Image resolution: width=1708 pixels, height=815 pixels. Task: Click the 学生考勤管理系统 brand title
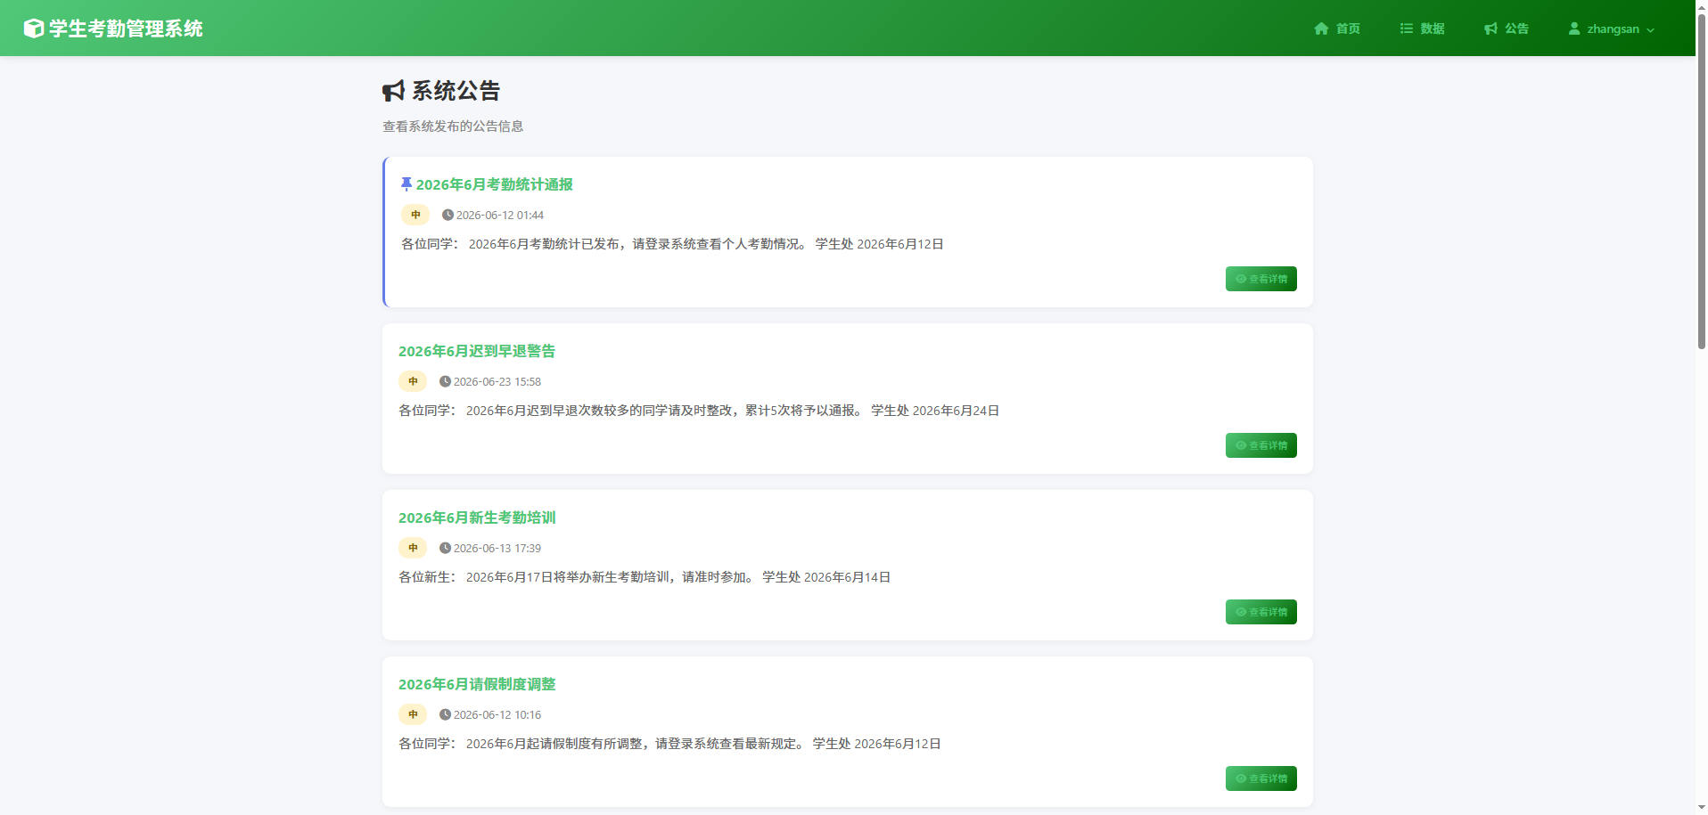point(126,29)
